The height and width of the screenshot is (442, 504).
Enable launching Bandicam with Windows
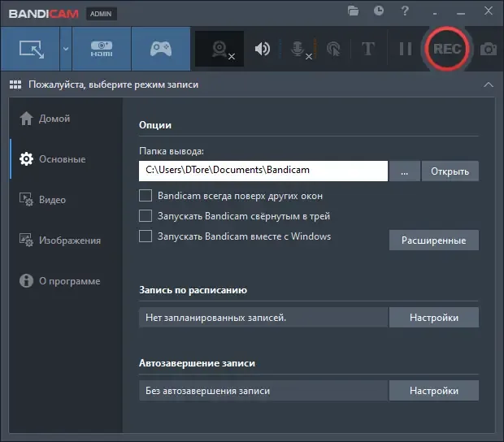pos(146,236)
